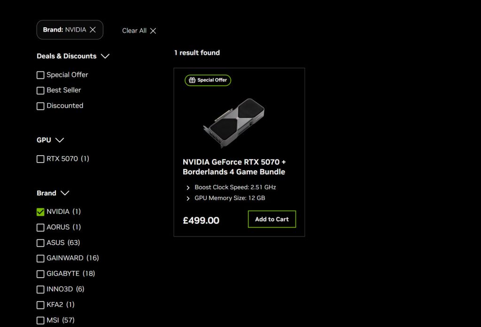481x327 pixels.
Task: Remove the NVIDIA brand filter chip
Action: pos(93,30)
